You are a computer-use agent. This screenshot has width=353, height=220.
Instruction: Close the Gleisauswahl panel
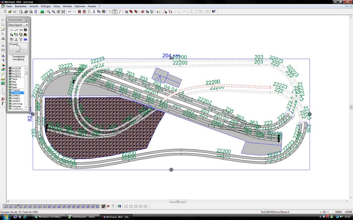click(x=27, y=20)
